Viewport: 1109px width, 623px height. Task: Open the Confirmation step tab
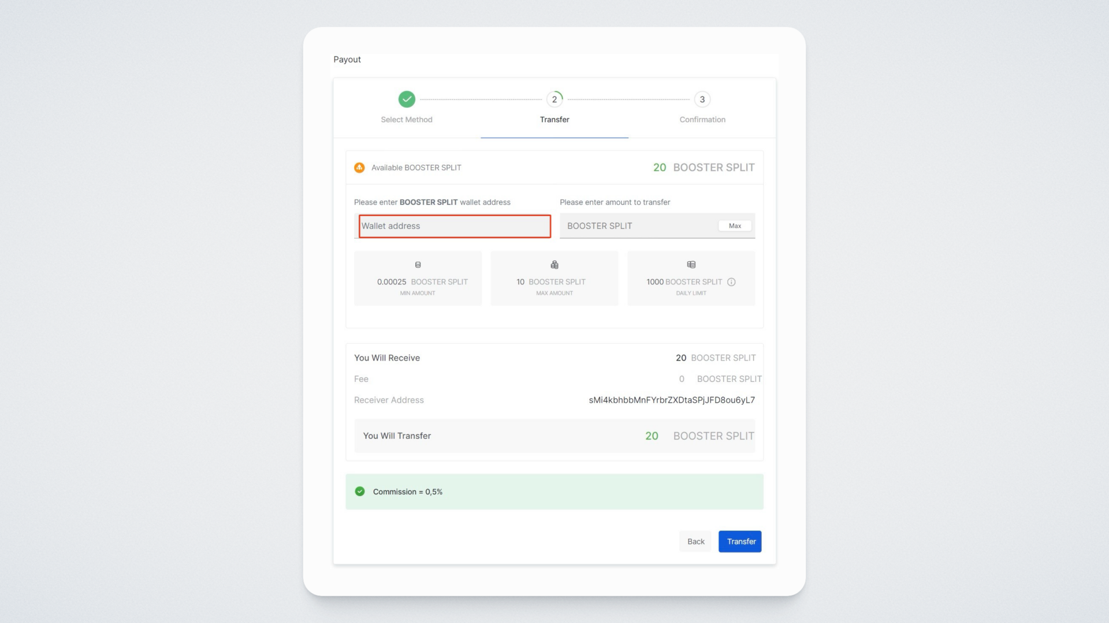pos(702,119)
